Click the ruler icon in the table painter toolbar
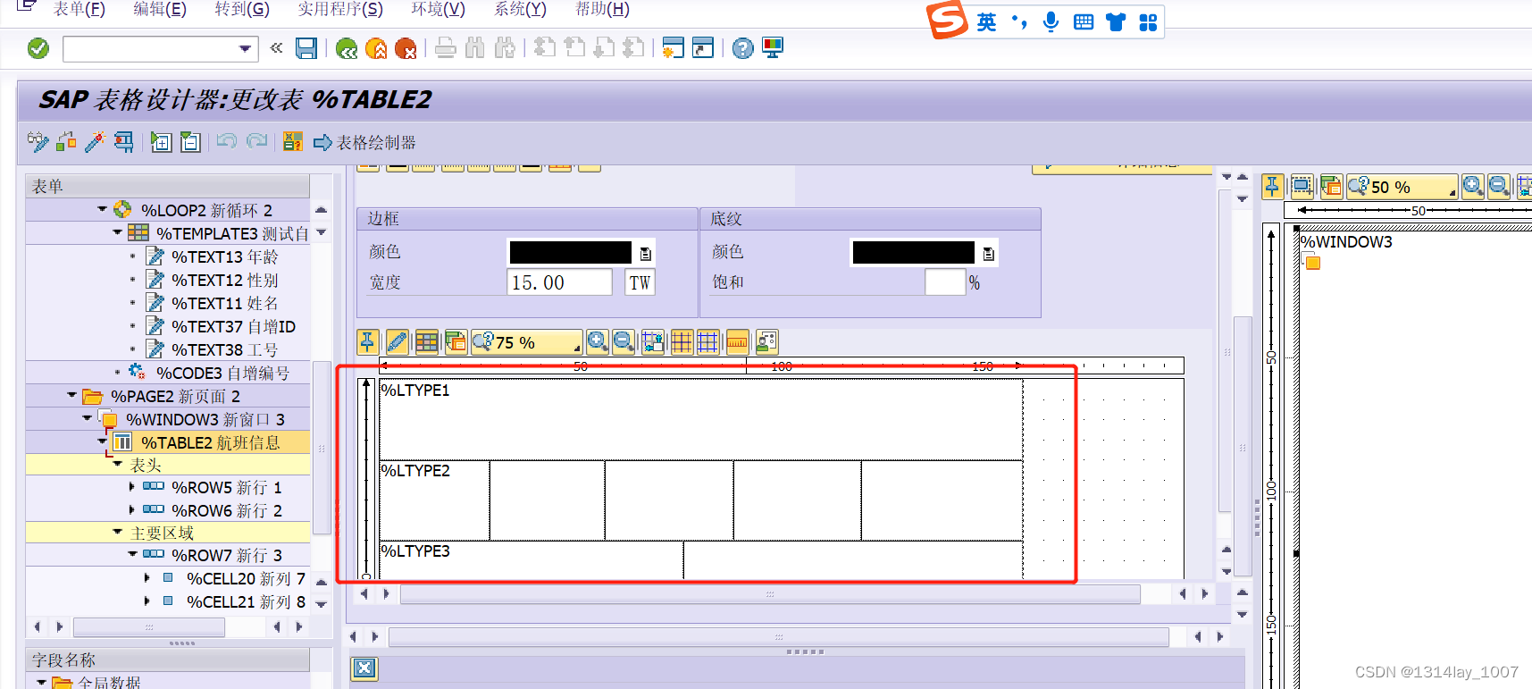Image resolution: width=1532 pixels, height=689 pixels. (737, 341)
